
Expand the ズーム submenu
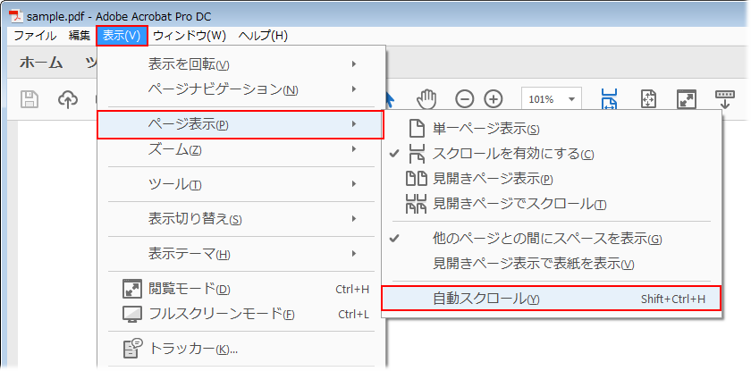click(240, 150)
